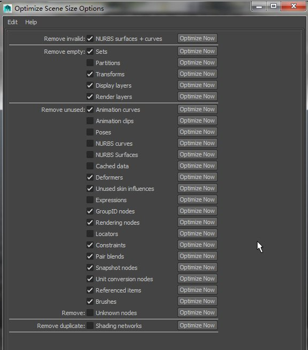Click Optimize Now for Snapshot nodes
This screenshot has height=350, width=308.
click(x=197, y=267)
